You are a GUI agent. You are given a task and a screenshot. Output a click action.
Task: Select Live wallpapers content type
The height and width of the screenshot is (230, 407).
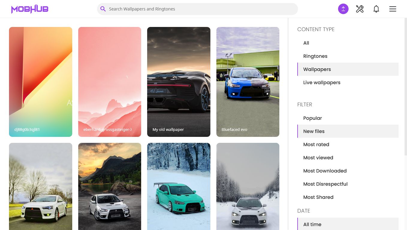(348, 82)
